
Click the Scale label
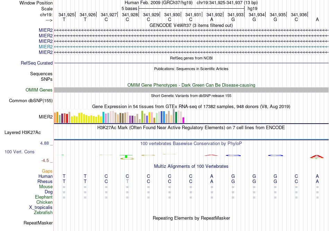point(47,9)
